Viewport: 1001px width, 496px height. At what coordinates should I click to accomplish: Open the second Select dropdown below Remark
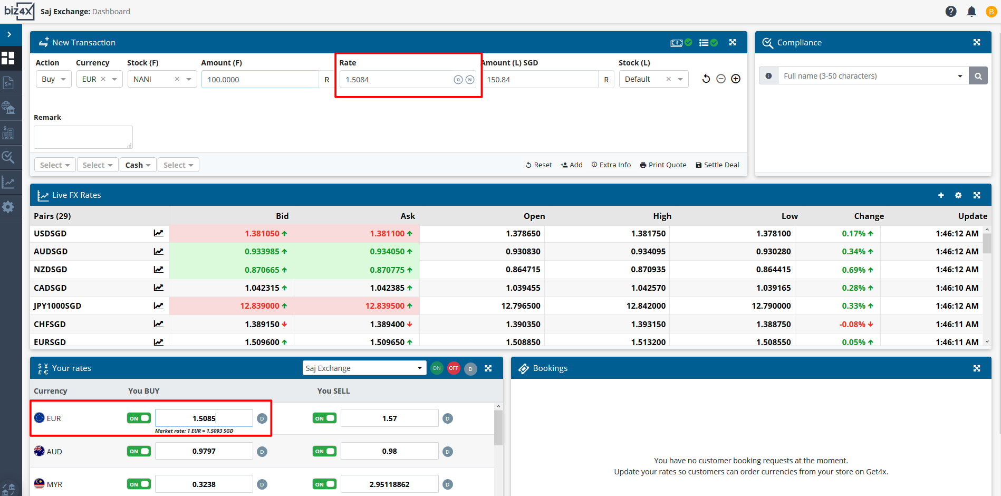98,165
